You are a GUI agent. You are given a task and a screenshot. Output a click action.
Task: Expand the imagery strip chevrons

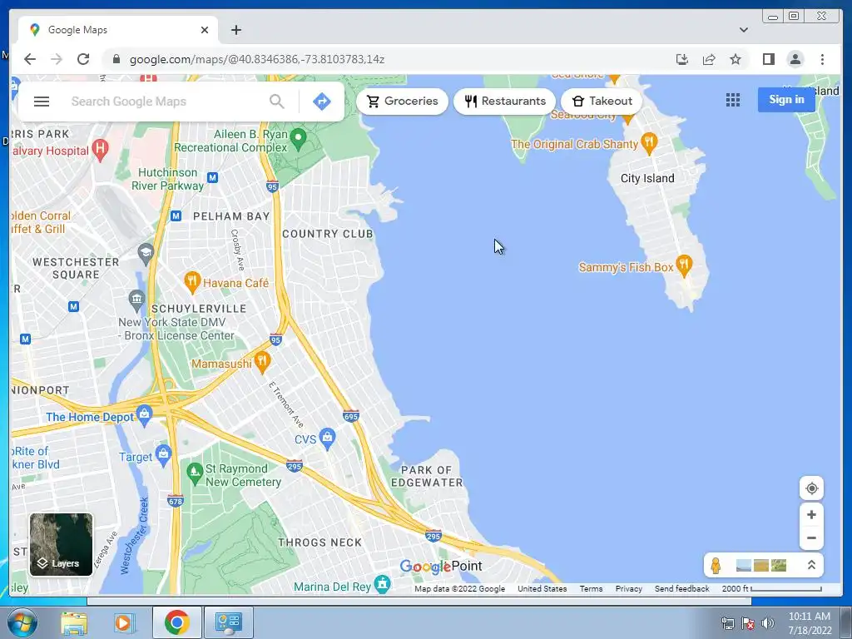pos(811,565)
